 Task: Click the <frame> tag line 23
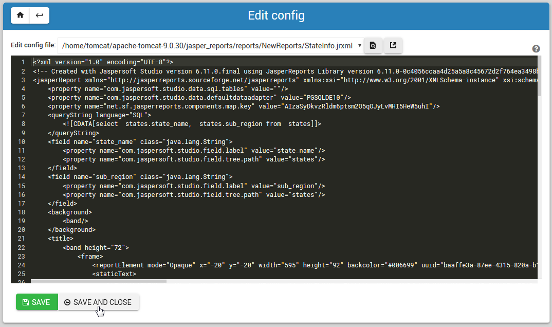90,257
